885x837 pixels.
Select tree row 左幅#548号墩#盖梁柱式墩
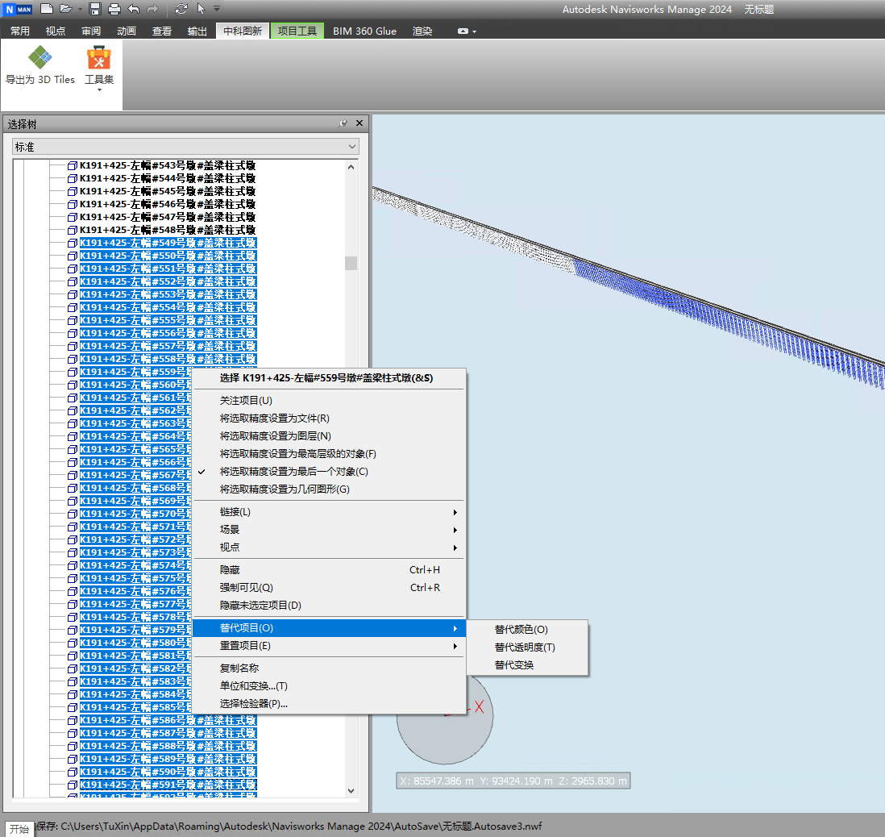(168, 230)
